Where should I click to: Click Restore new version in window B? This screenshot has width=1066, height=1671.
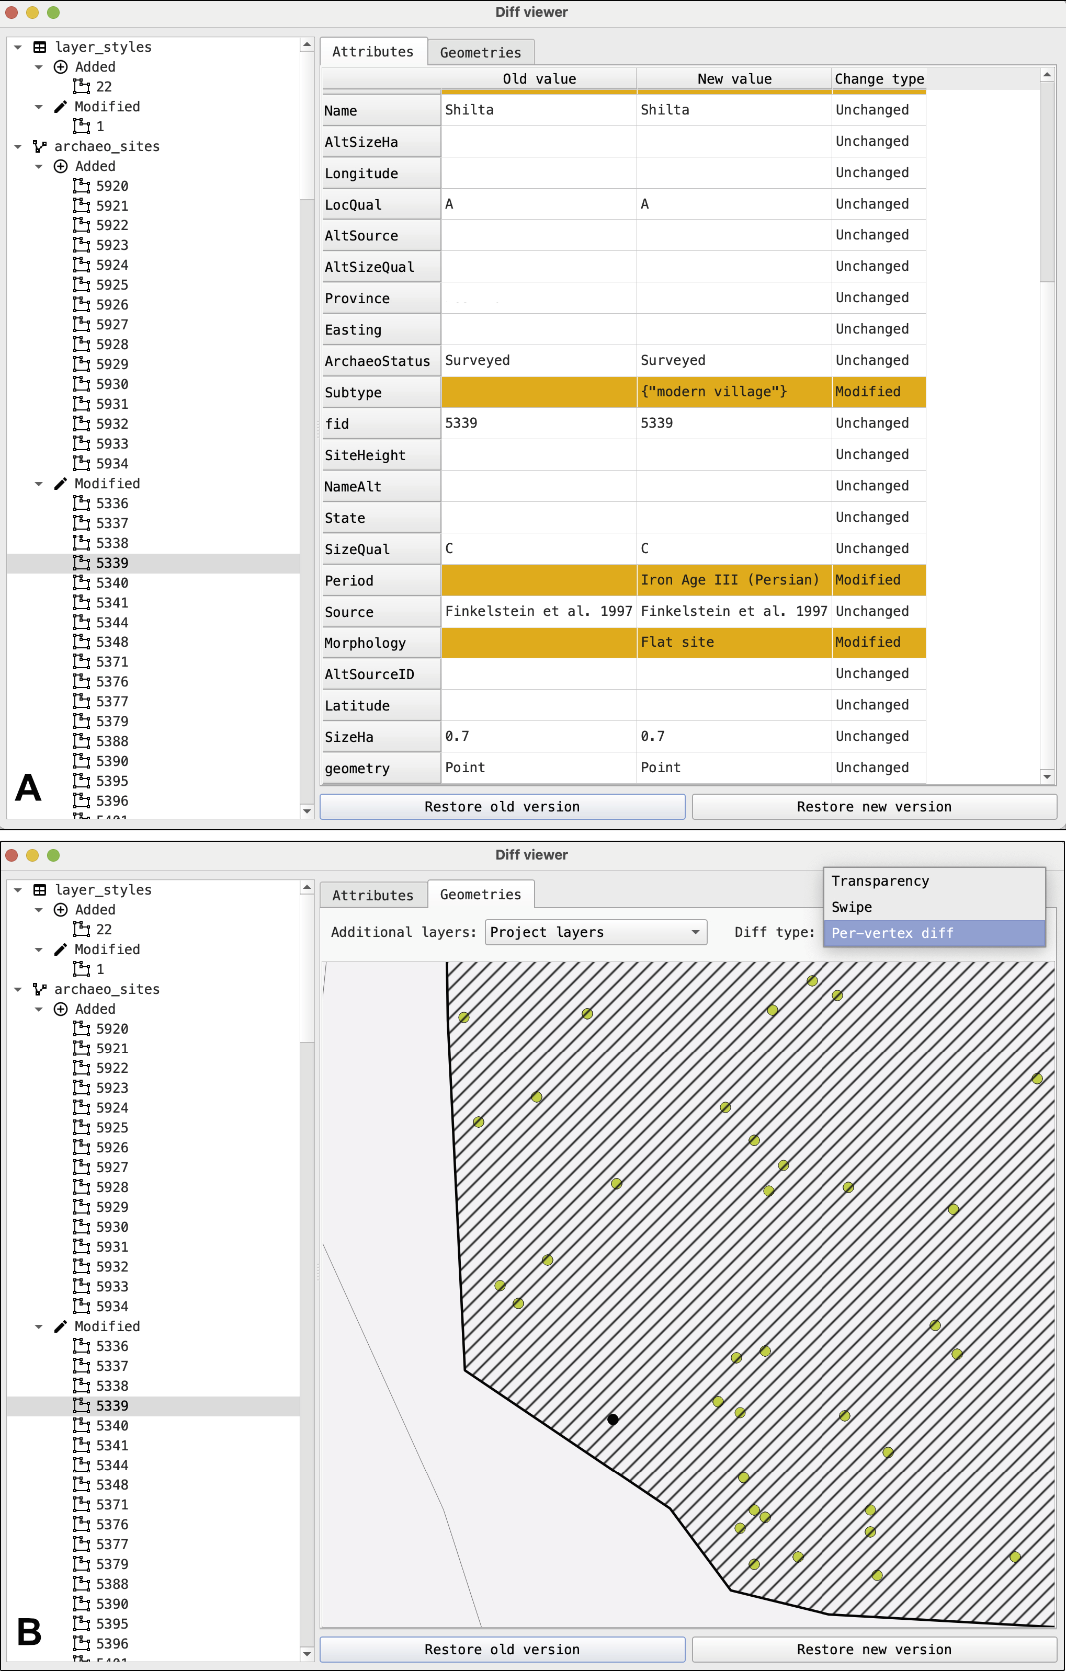tap(875, 1649)
